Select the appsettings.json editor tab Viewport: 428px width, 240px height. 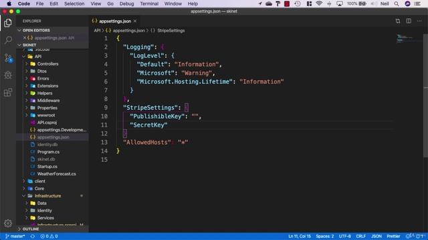[114, 21]
